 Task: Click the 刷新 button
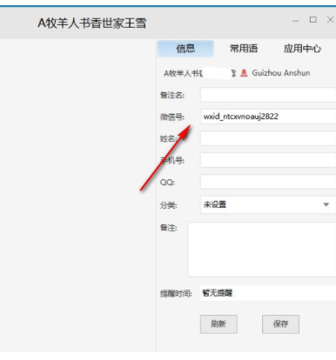pos(218,324)
